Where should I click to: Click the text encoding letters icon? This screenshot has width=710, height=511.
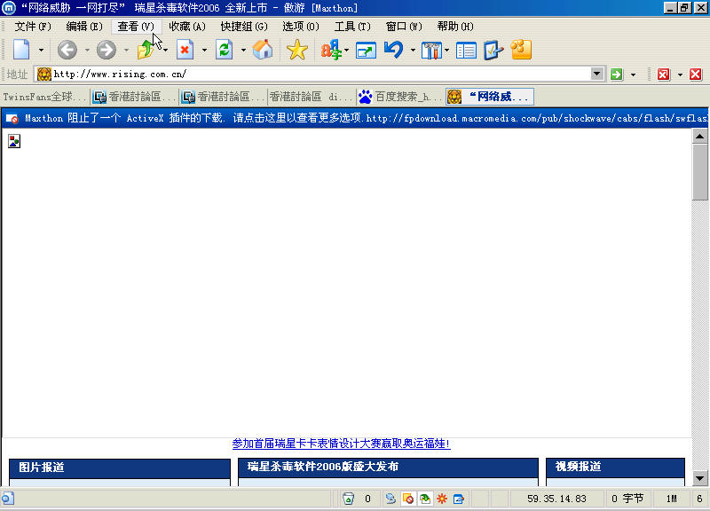pos(331,50)
